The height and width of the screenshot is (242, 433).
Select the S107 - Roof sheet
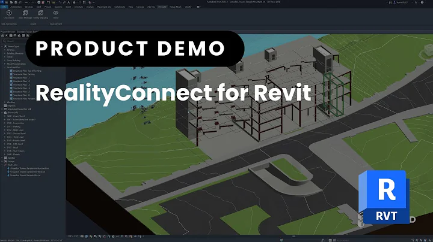(13, 147)
